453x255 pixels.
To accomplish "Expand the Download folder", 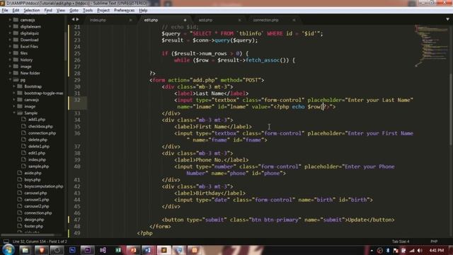I will coord(10,40).
